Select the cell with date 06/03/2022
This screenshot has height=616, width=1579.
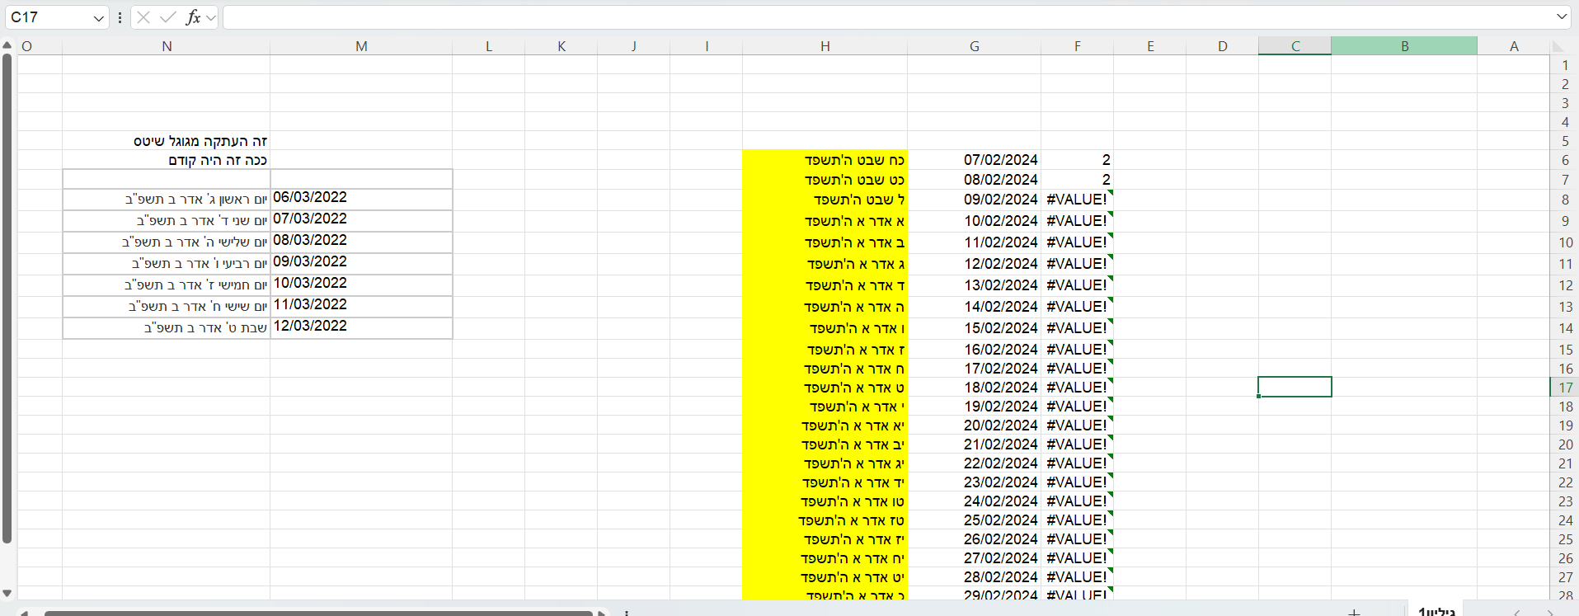361,199
